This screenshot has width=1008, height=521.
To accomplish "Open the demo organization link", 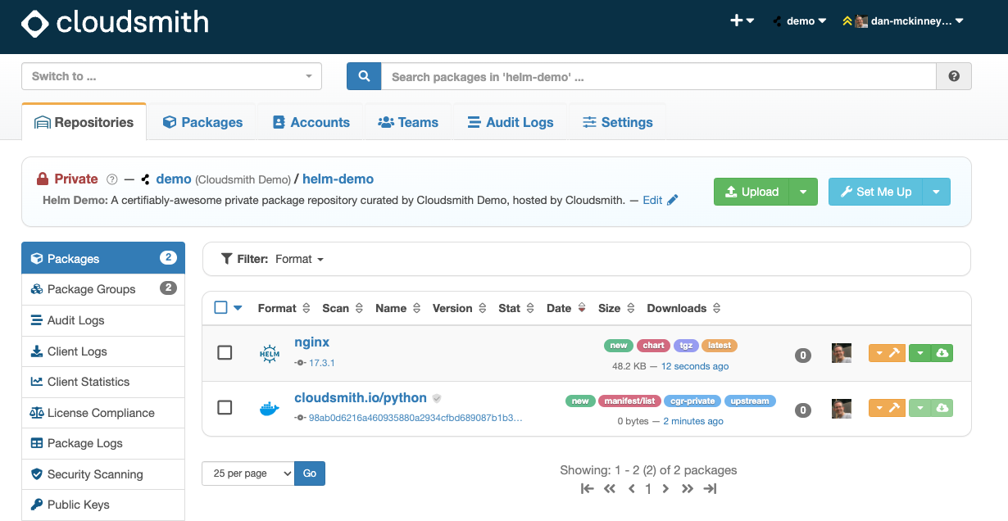I will (x=174, y=179).
